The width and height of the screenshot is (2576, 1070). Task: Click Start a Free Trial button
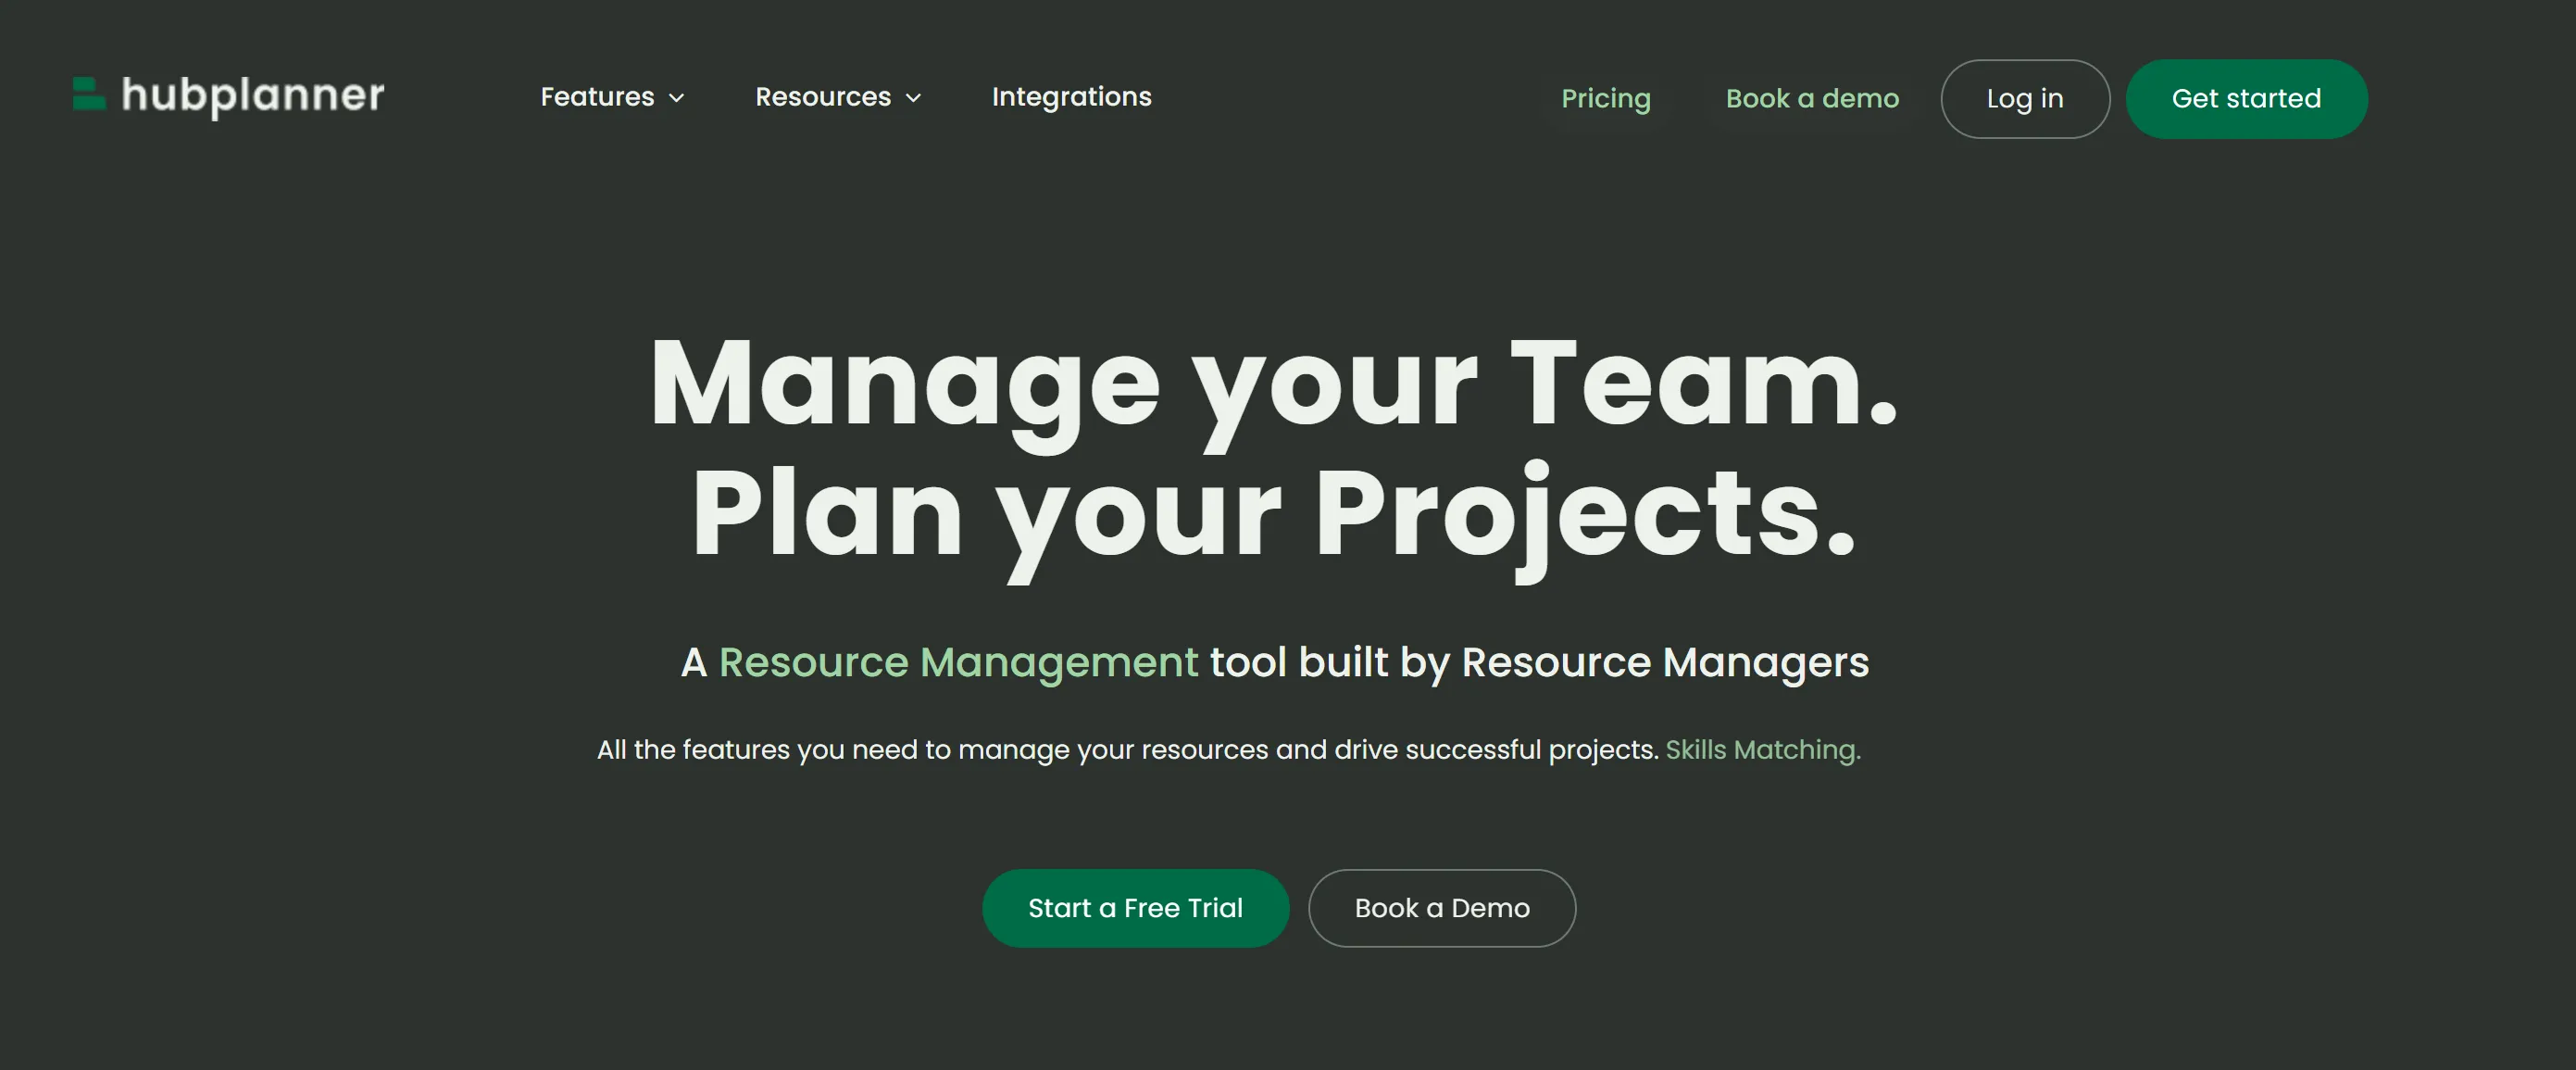pyautogui.click(x=1135, y=907)
